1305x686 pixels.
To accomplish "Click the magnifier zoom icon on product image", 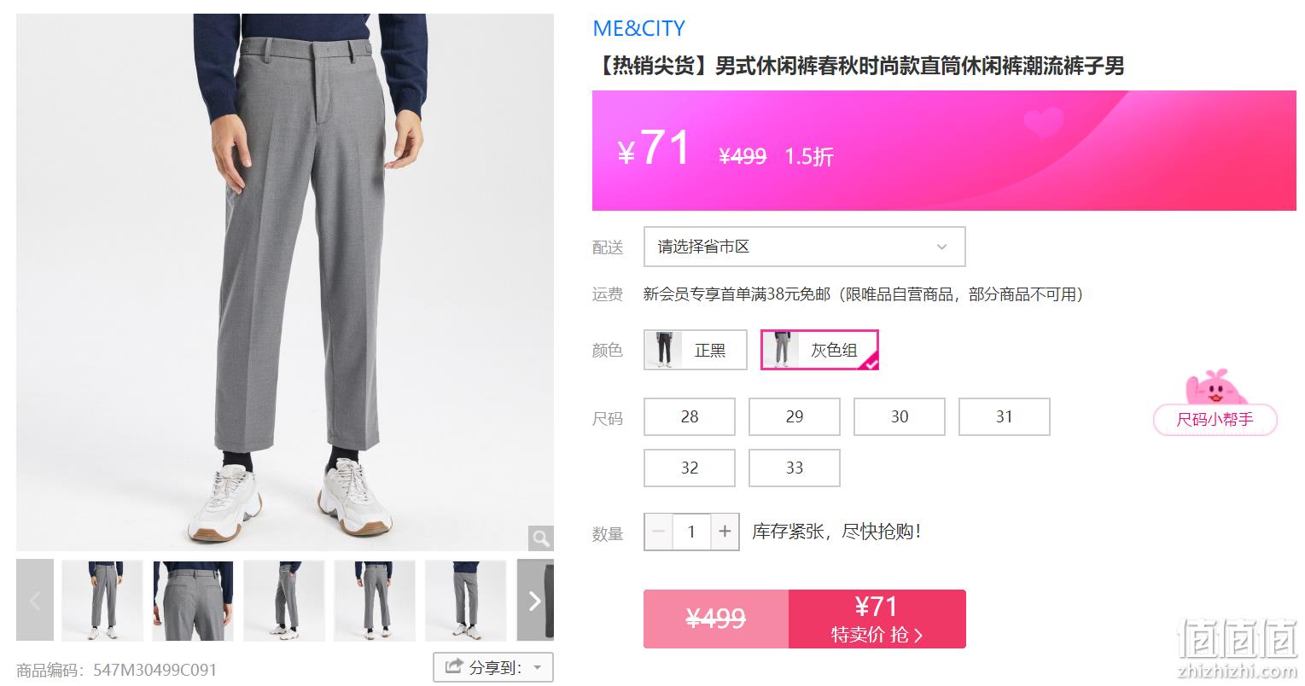I will pyautogui.click(x=540, y=538).
